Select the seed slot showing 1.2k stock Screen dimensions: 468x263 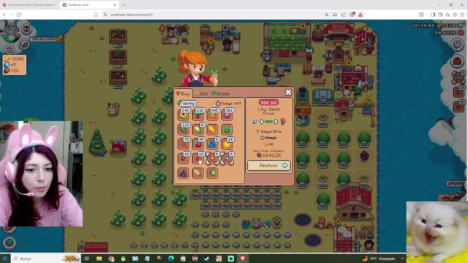coord(198,114)
